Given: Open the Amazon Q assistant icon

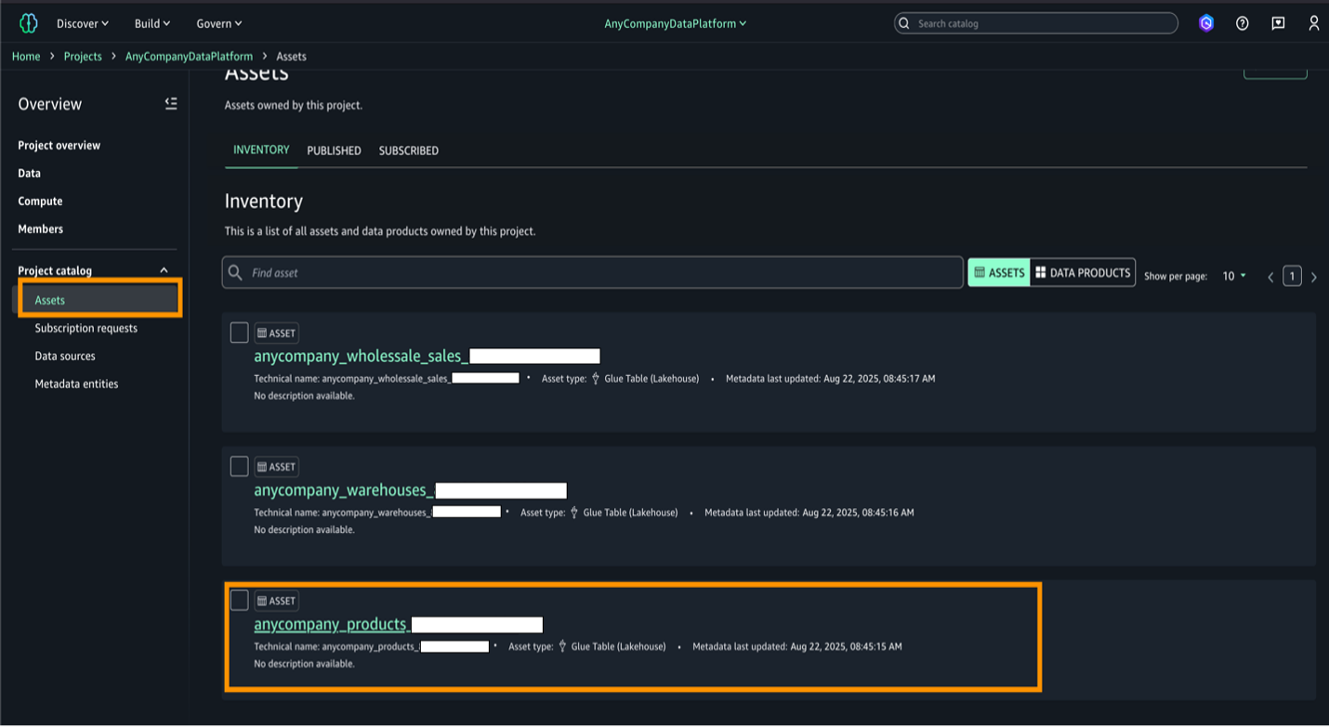Looking at the screenshot, I should [1206, 23].
